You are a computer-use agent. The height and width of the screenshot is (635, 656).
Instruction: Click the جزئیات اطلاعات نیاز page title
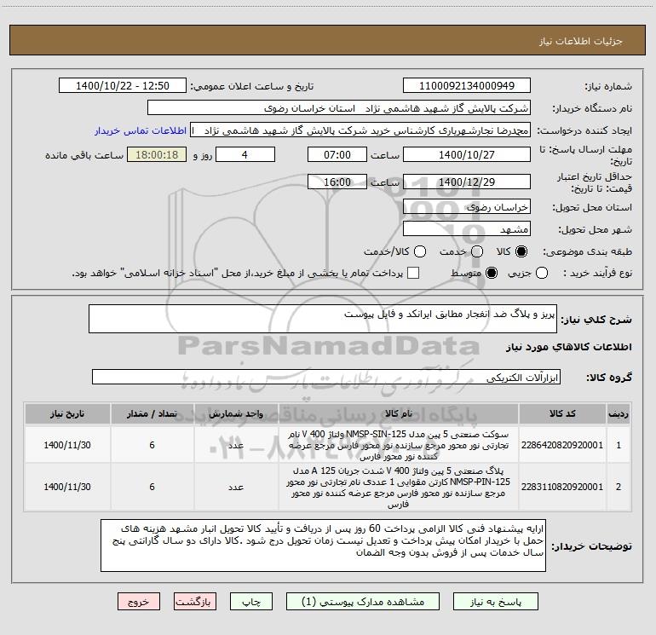tap(581, 41)
